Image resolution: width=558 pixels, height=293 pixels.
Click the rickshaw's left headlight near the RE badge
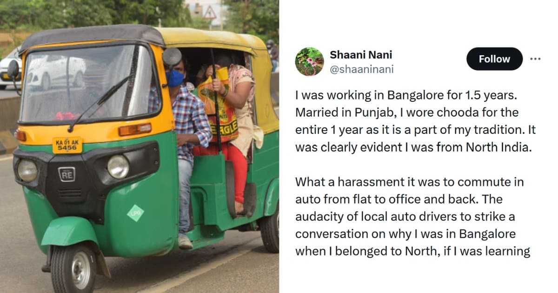(27, 170)
